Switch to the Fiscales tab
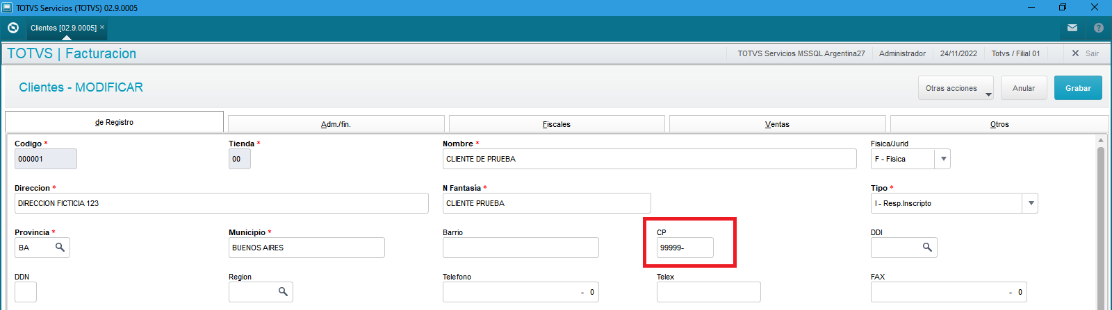Image resolution: width=1112 pixels, height=310 pixels. point(557,124)
